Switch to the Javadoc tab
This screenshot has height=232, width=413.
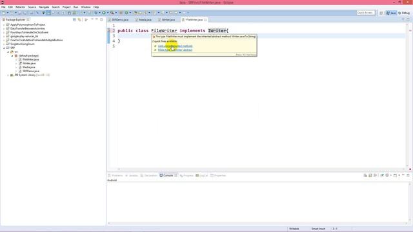pyautogui.click(x=132, y=175)
